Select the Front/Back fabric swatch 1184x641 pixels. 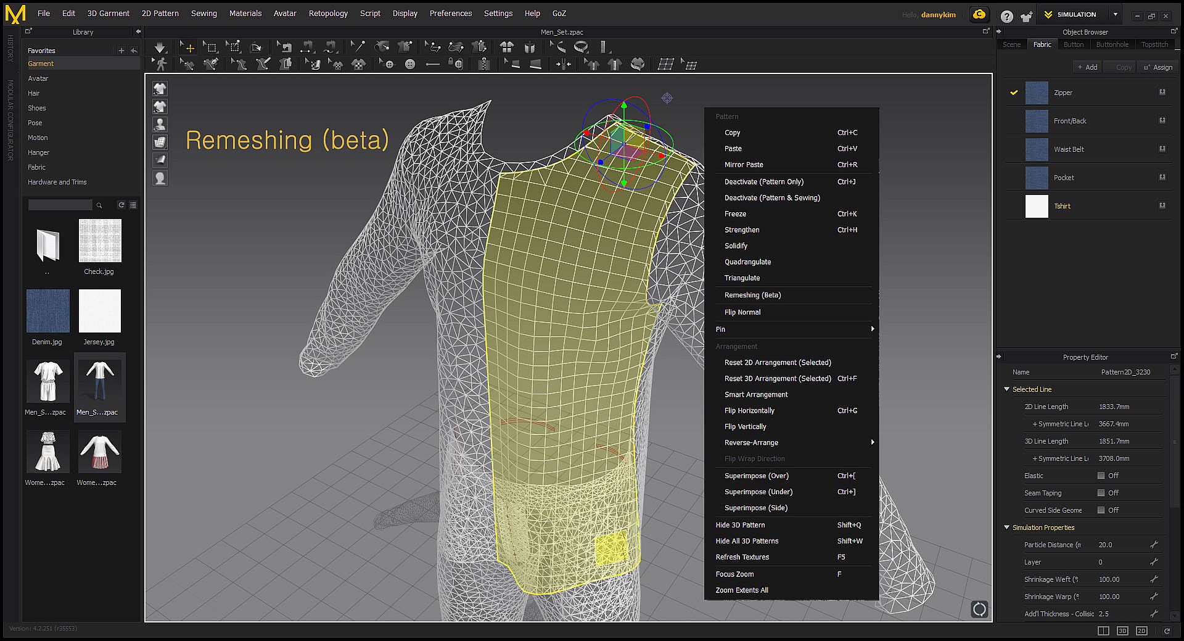pyautogui.click(x=1037, y=121)
